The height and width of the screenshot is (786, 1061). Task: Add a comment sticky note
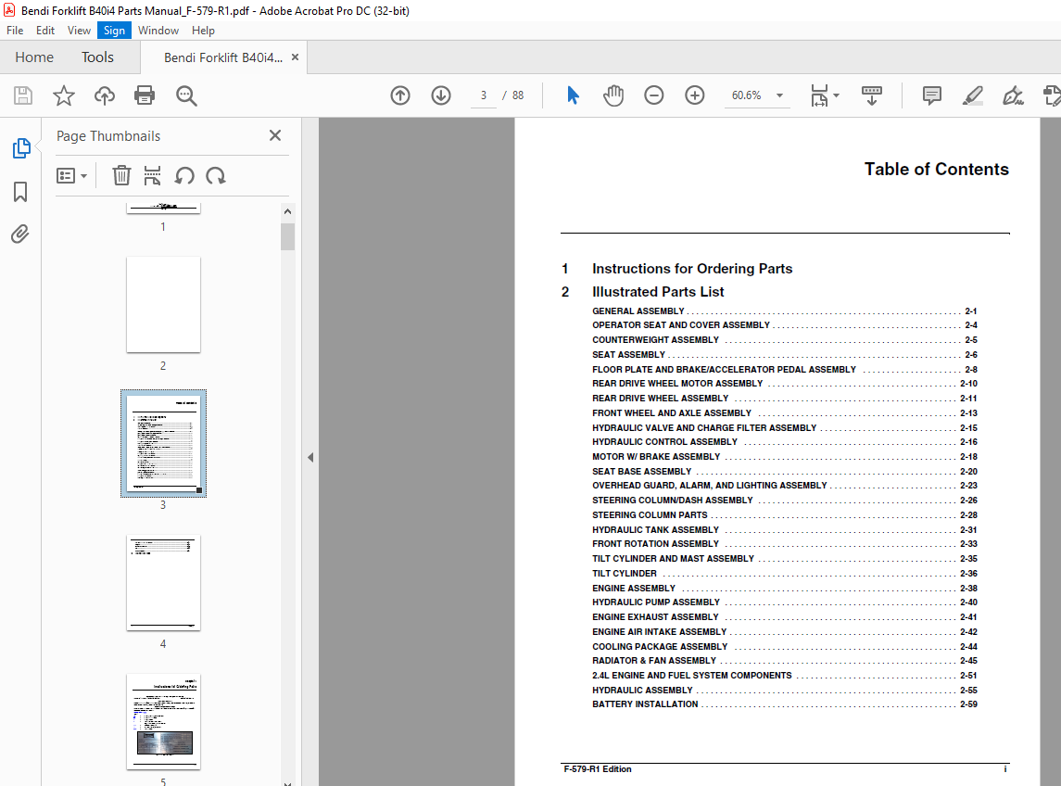click(x=932, y=95)
